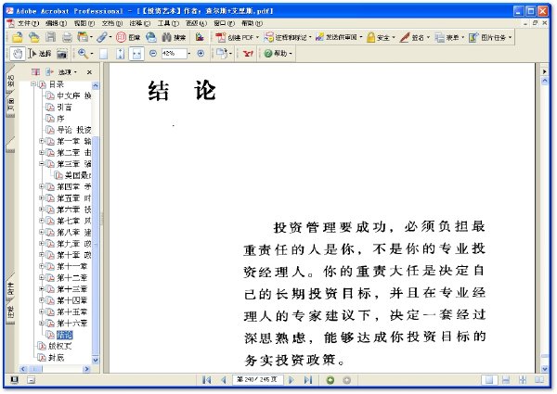557x394 pixels.
Task: Open the 编辑 menu
Action: (x=56, y=23)
